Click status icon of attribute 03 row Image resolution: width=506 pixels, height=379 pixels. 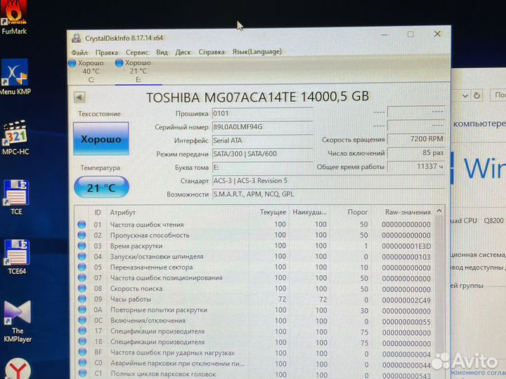click(82, 246)
